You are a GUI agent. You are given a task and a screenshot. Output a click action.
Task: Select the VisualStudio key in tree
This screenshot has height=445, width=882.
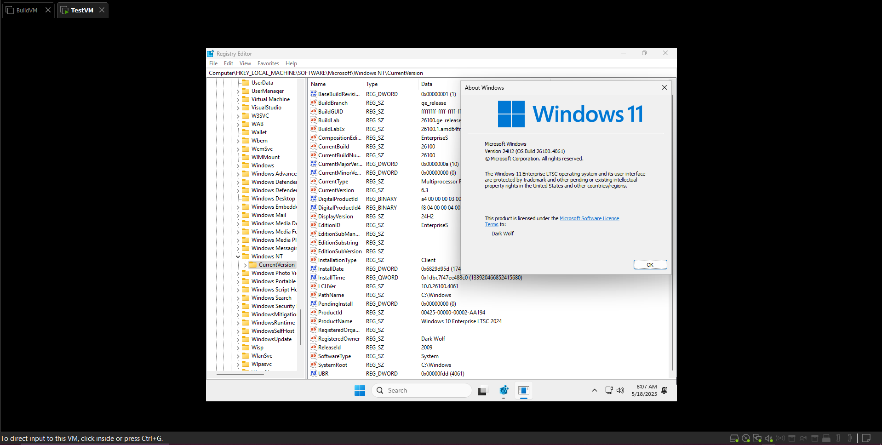coord(266,108)
